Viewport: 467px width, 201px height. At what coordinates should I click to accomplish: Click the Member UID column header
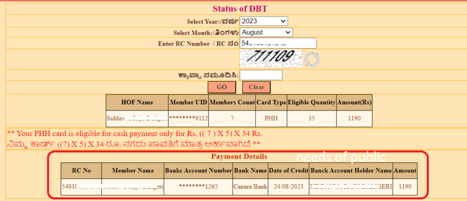pyautogui.click(x=188, y=102)
